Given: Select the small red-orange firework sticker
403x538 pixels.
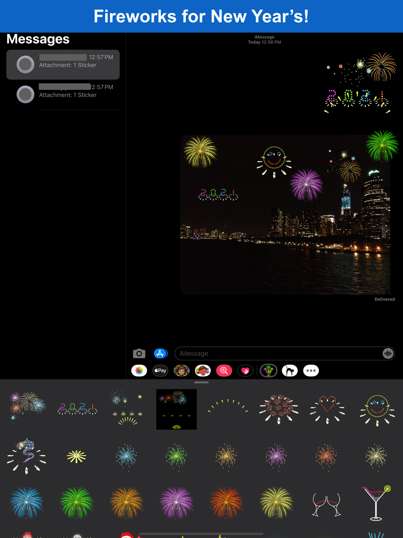Looking at the screenshot, I should click(x=326, y=457).
